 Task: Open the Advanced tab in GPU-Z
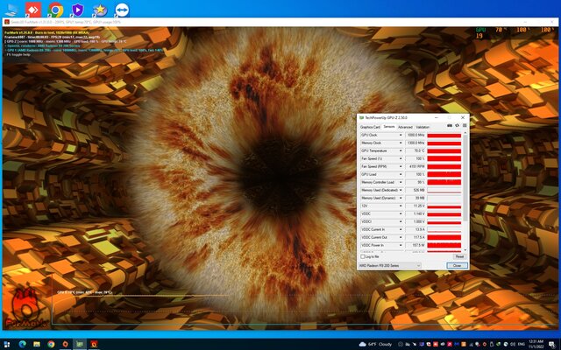pos(405,127)
